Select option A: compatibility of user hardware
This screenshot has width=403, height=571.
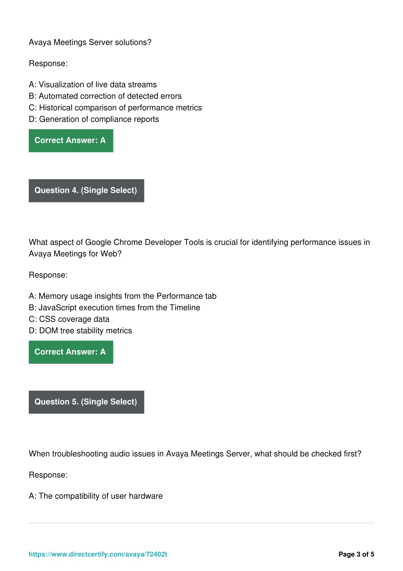tap(96, 496)
